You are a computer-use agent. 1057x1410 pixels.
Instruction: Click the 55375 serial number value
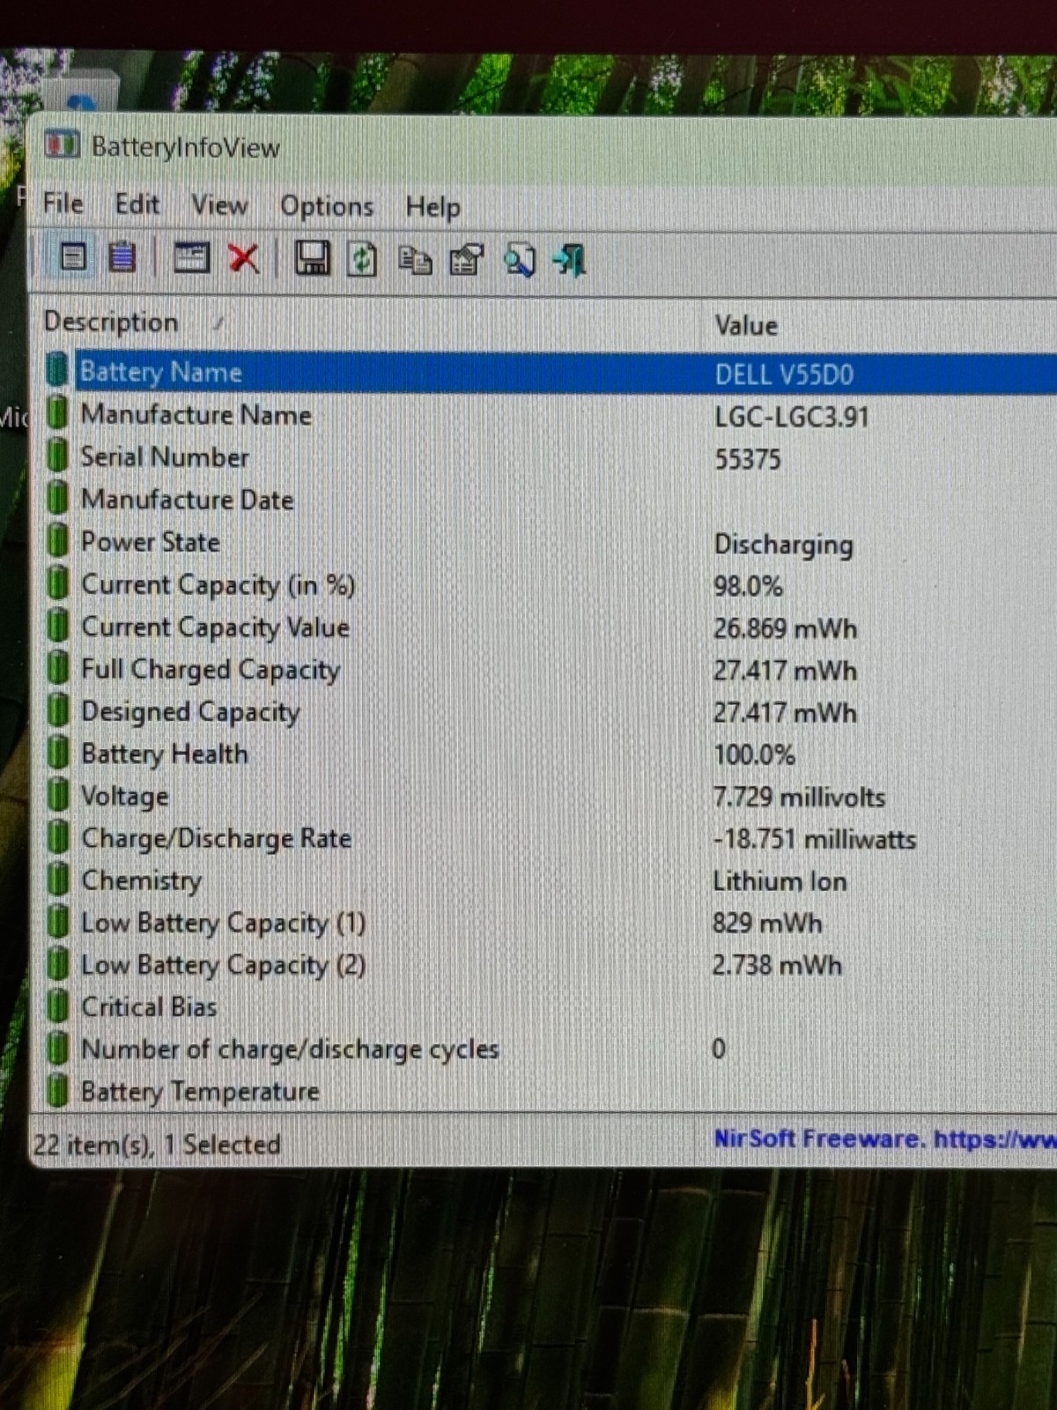[x=748, y=459]
